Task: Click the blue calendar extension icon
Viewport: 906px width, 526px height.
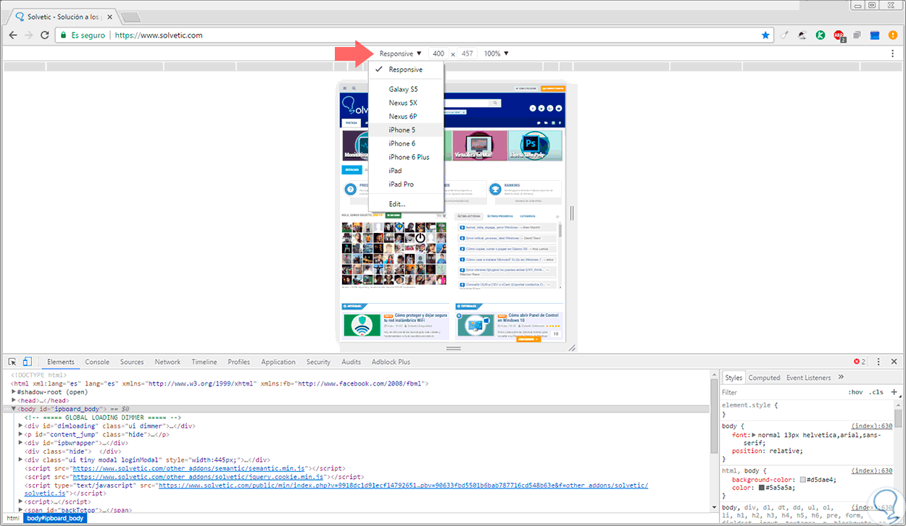Action: click(875, 35)
